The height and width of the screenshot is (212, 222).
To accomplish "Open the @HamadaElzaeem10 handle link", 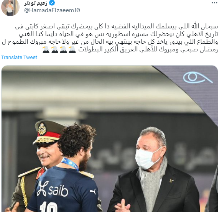I will click(52, 10).
